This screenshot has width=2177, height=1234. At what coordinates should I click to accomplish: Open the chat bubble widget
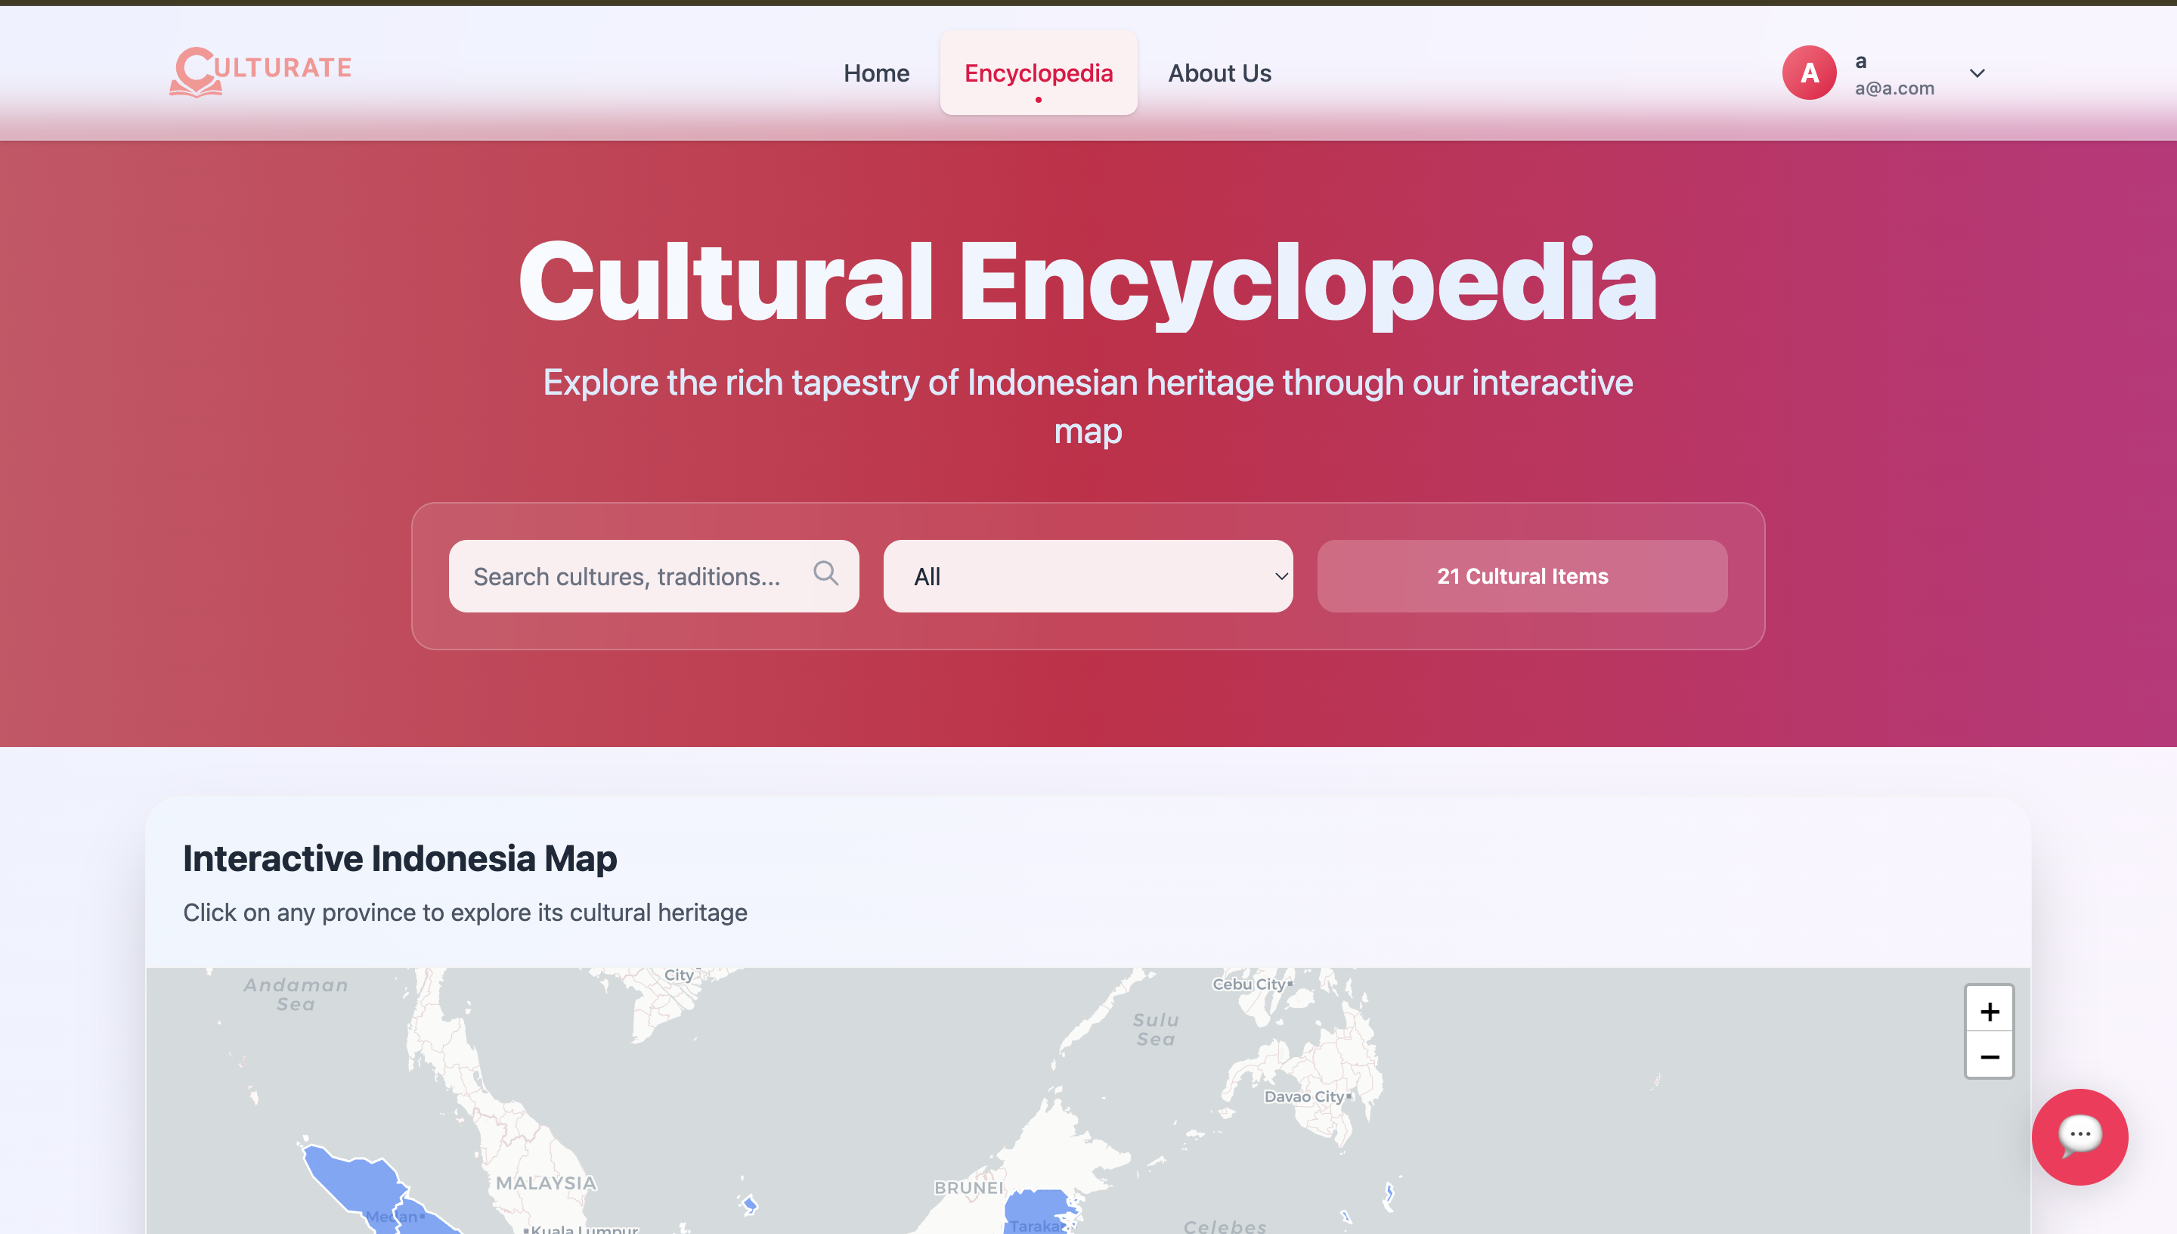(2079, 1136)
